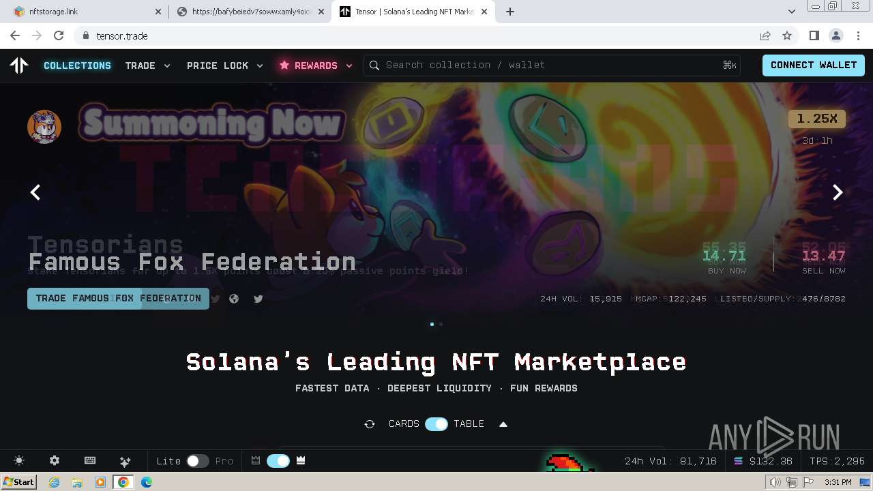The image size is (873, 491).
Task: Open the Windows Start menu
Action: point(19,482)
